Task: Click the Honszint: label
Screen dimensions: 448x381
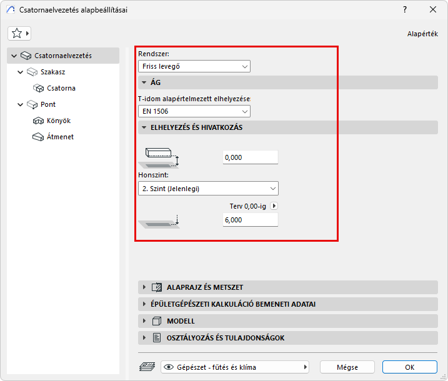Action: tap(154, 175)
